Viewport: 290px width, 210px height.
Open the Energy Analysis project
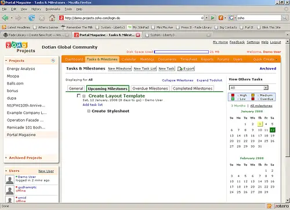pyautogui.click(x=21, y=69)
